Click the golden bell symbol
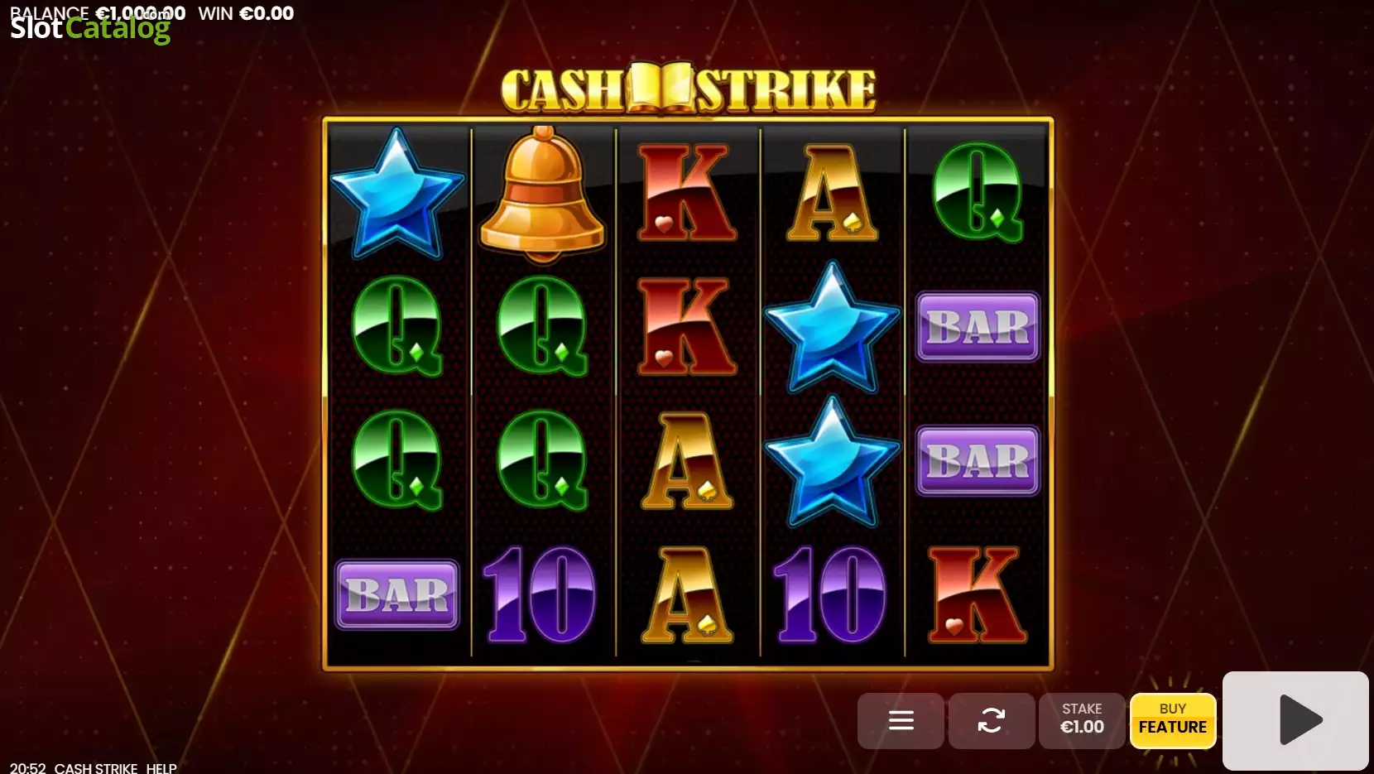Viewport: 1374px width, 774px height. coord(542,195)
